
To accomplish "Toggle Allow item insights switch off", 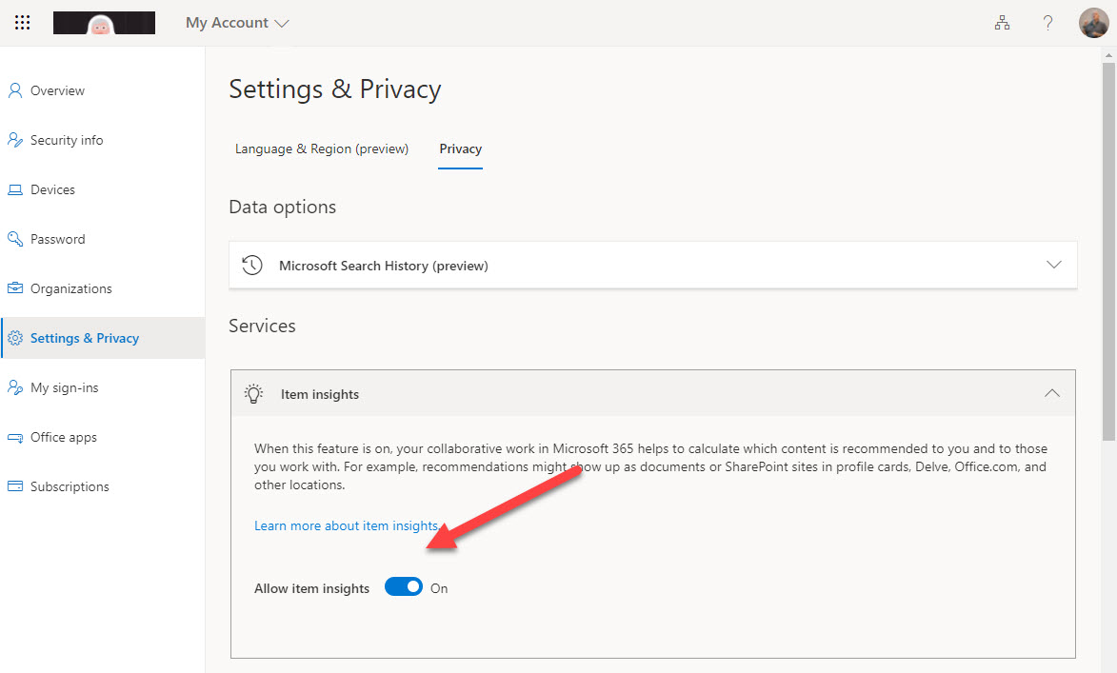I will coord(404,586).
